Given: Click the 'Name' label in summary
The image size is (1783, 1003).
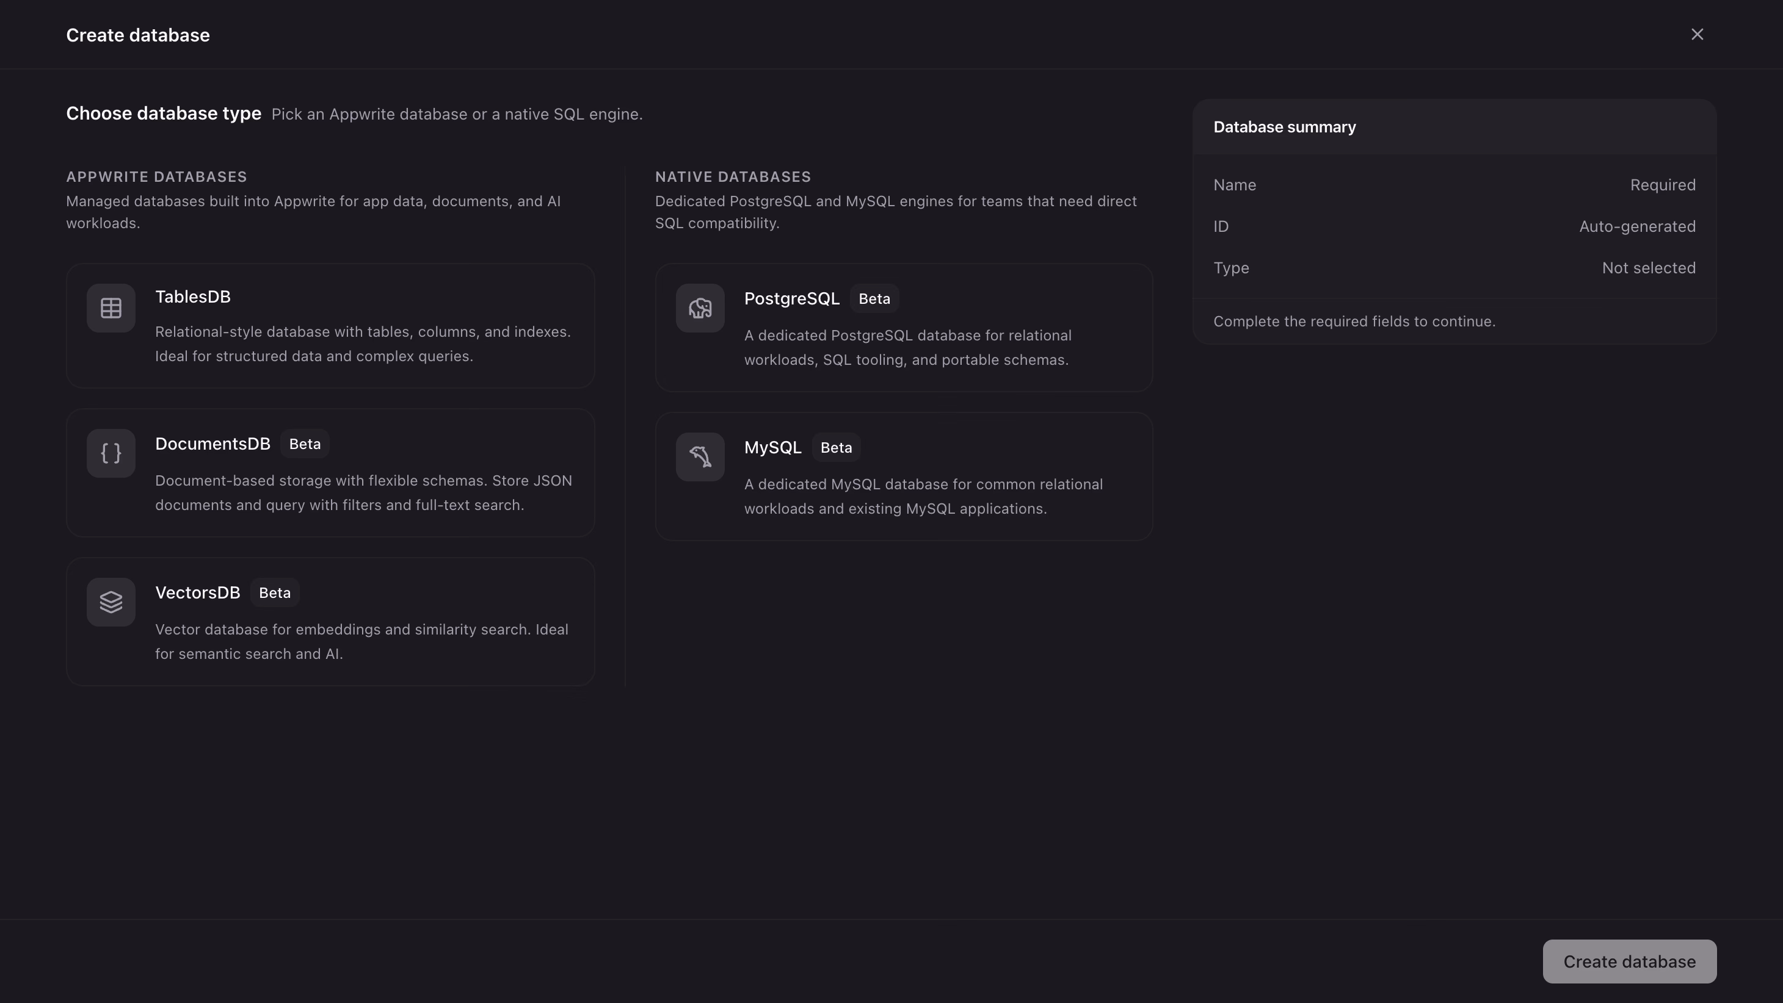Looking at the screenshot, I should click(x=1234, y=185).
